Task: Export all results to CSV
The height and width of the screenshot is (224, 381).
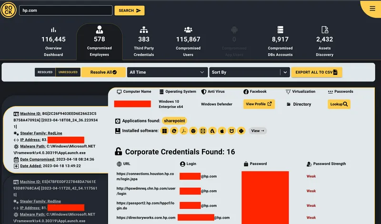Action: 317,72
